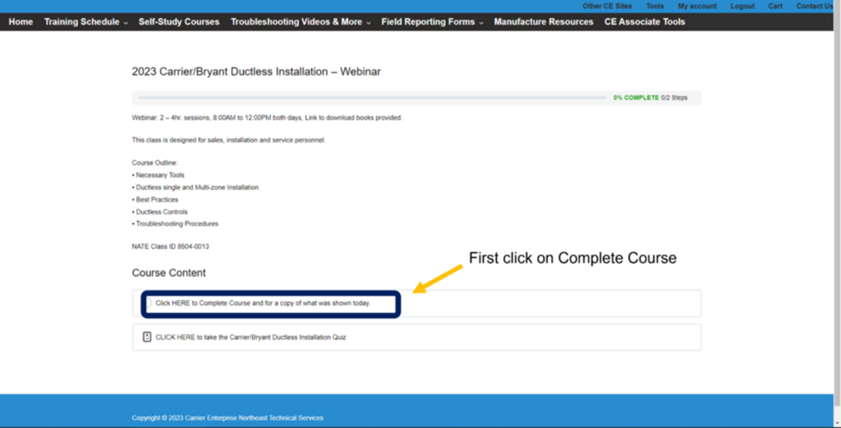This screenshot has height=428, width=841.
Task: Expand Troubleshooting Videos & More dropdown arrow
Action: coord(369,23)
